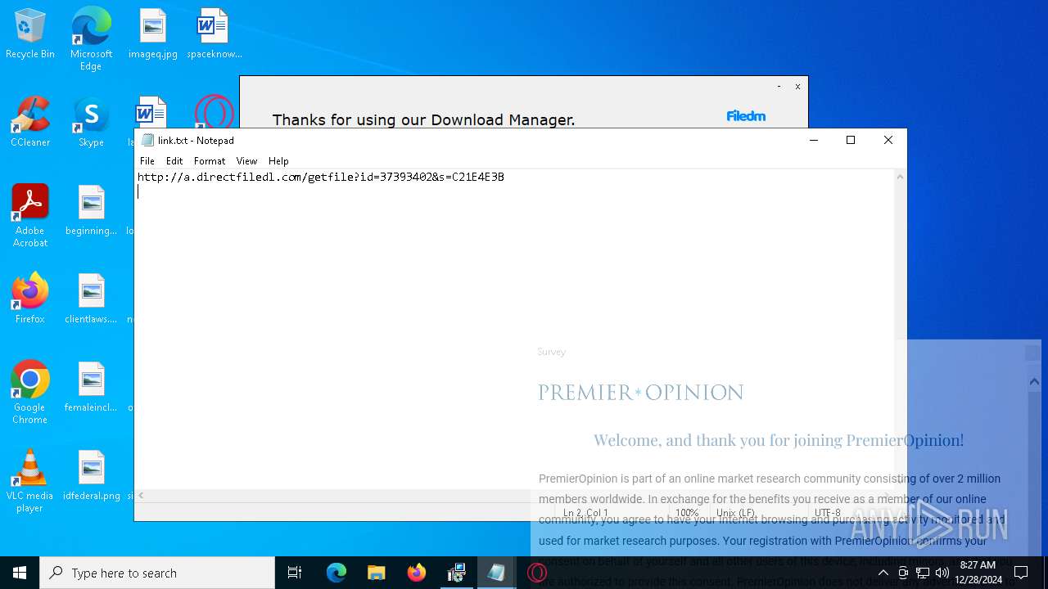The width and height of the screenshot is (1048, 589).
Task: Click the taskbar clock showing 8:27 AM
Action: pos(978,573)
